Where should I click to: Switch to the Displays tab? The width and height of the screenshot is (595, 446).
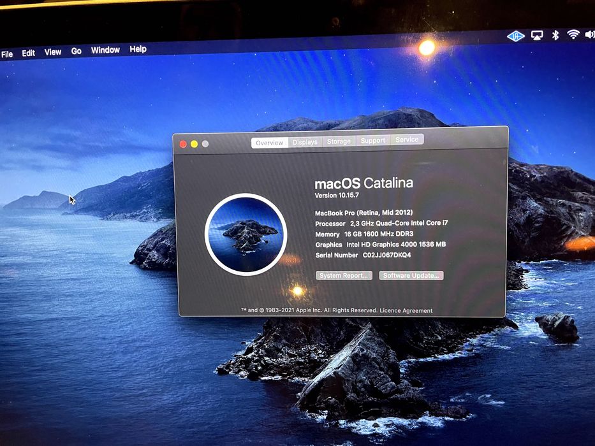click(x=305, y=142)
